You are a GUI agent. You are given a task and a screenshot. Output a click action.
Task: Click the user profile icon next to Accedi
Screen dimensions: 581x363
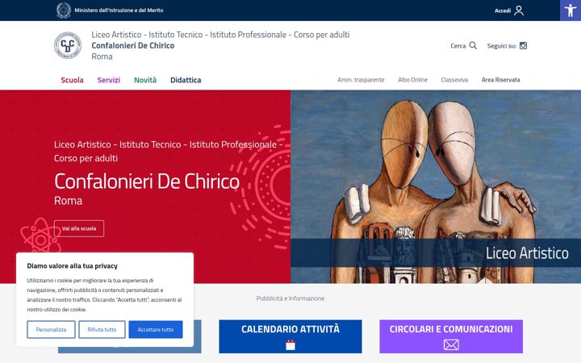coord(519,10)
